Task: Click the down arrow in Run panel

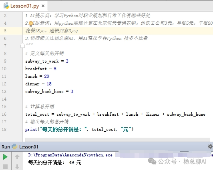Action: pos(17,167)
